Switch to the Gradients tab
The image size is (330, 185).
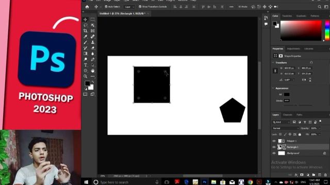pos(301,16)
